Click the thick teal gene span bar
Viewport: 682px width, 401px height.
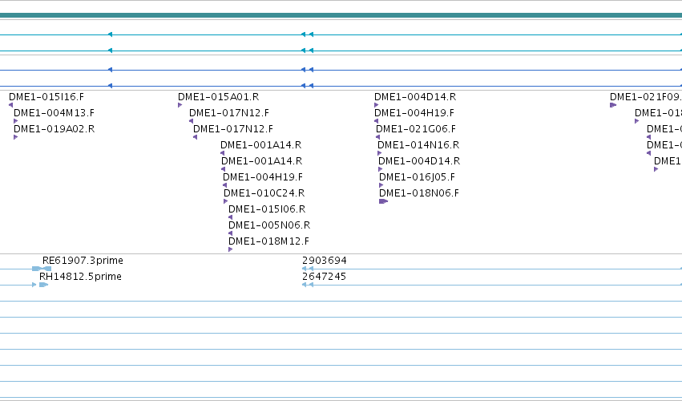[x=341, y=16]
